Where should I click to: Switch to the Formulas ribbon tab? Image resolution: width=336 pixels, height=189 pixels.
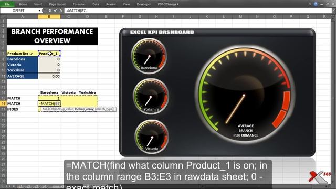click(x=79, y=4)
